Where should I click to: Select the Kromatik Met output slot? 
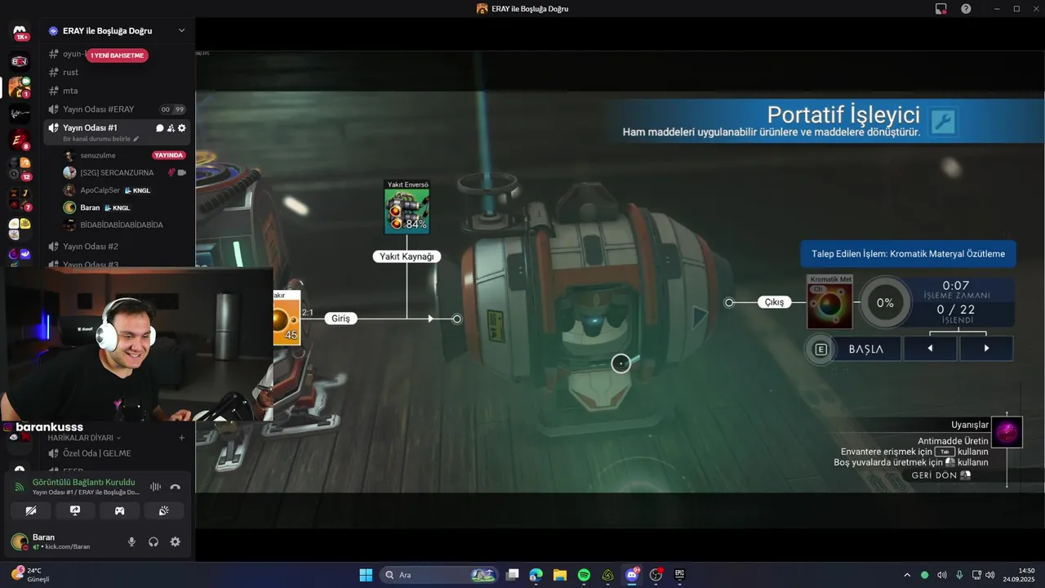tap(829, 302)
